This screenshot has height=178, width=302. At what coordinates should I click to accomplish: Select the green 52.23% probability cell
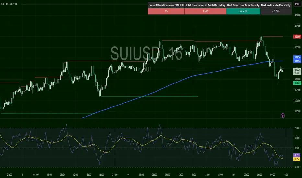[x=243, y=11]
